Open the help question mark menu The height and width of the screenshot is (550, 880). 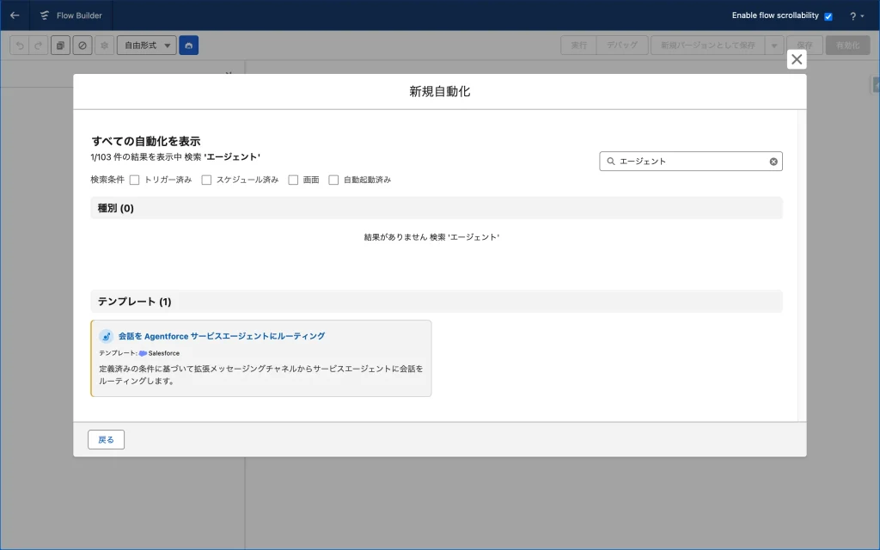(857, 16)
